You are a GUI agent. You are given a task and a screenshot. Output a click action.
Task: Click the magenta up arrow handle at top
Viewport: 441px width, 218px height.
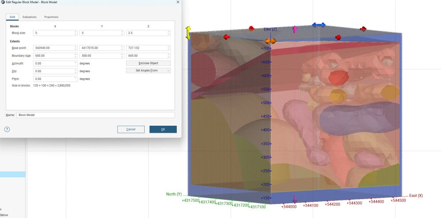(x=295, y=29)
